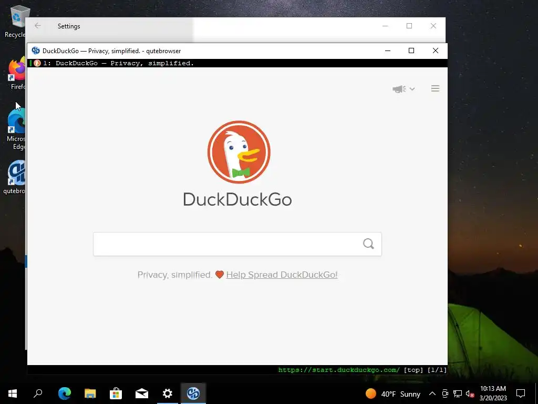Open the network tray icon

point(458,393)
